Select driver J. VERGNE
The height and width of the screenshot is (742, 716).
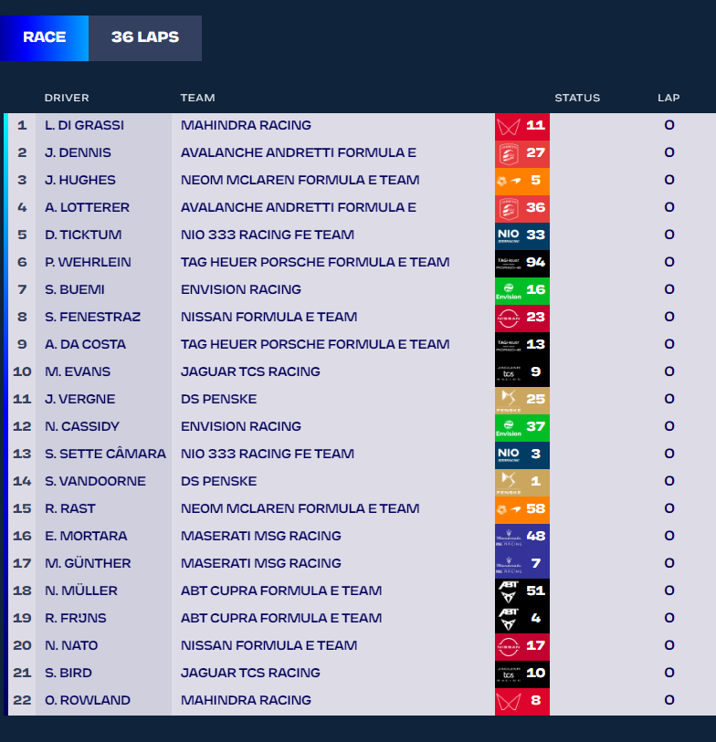(x=79, y=400)
